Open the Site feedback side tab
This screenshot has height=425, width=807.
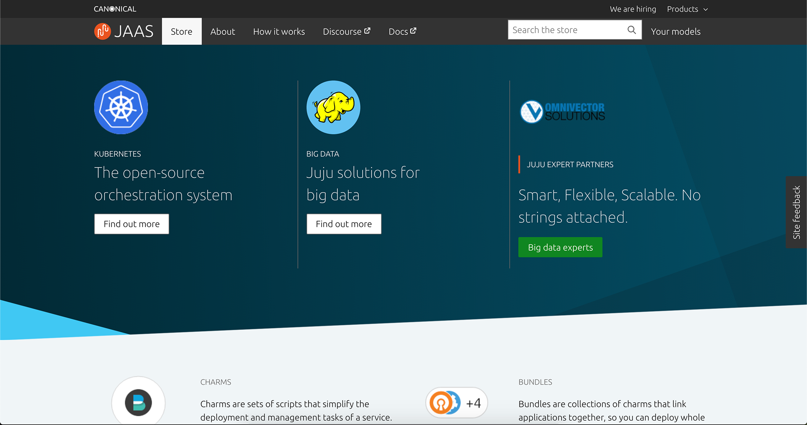[x=796, y=212]
